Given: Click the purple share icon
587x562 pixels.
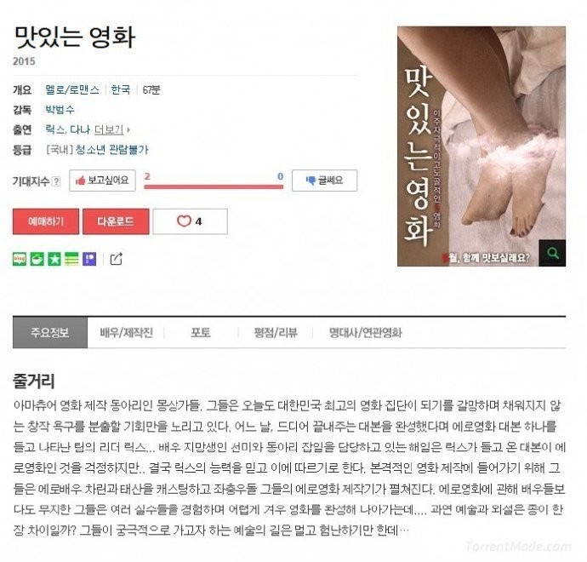Looking at the screenshot, I should 89,259.
